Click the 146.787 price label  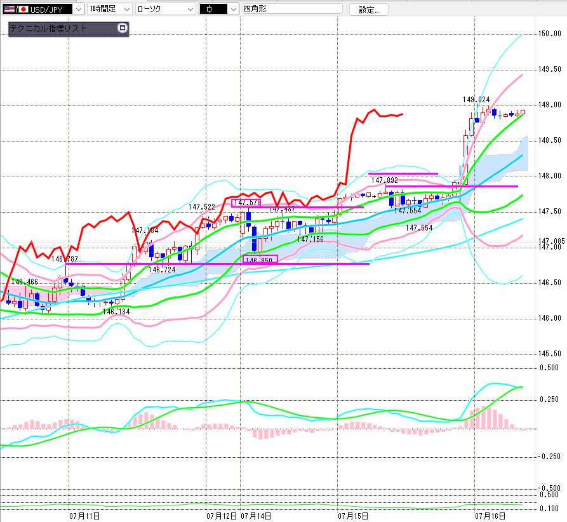click(64, 259)
